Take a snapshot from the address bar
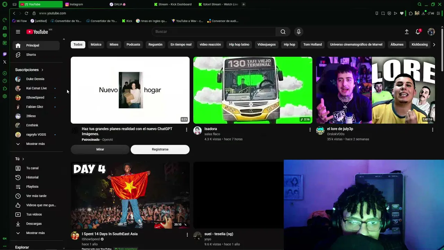The height and width of the screenshot is (250, 444). pos(383,13)
